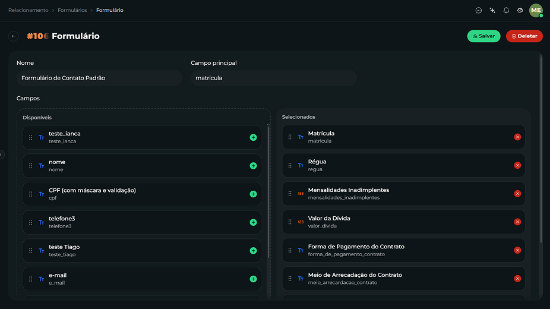Open the chat messages icon in header

[x=479, y=11]
